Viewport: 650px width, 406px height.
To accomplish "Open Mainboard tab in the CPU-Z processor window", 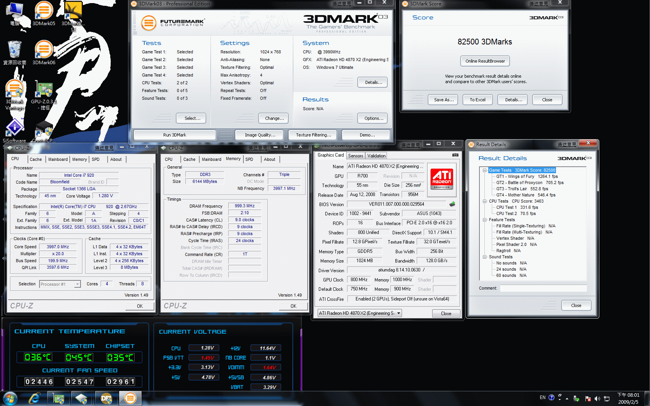I will (x=58, y=159).
